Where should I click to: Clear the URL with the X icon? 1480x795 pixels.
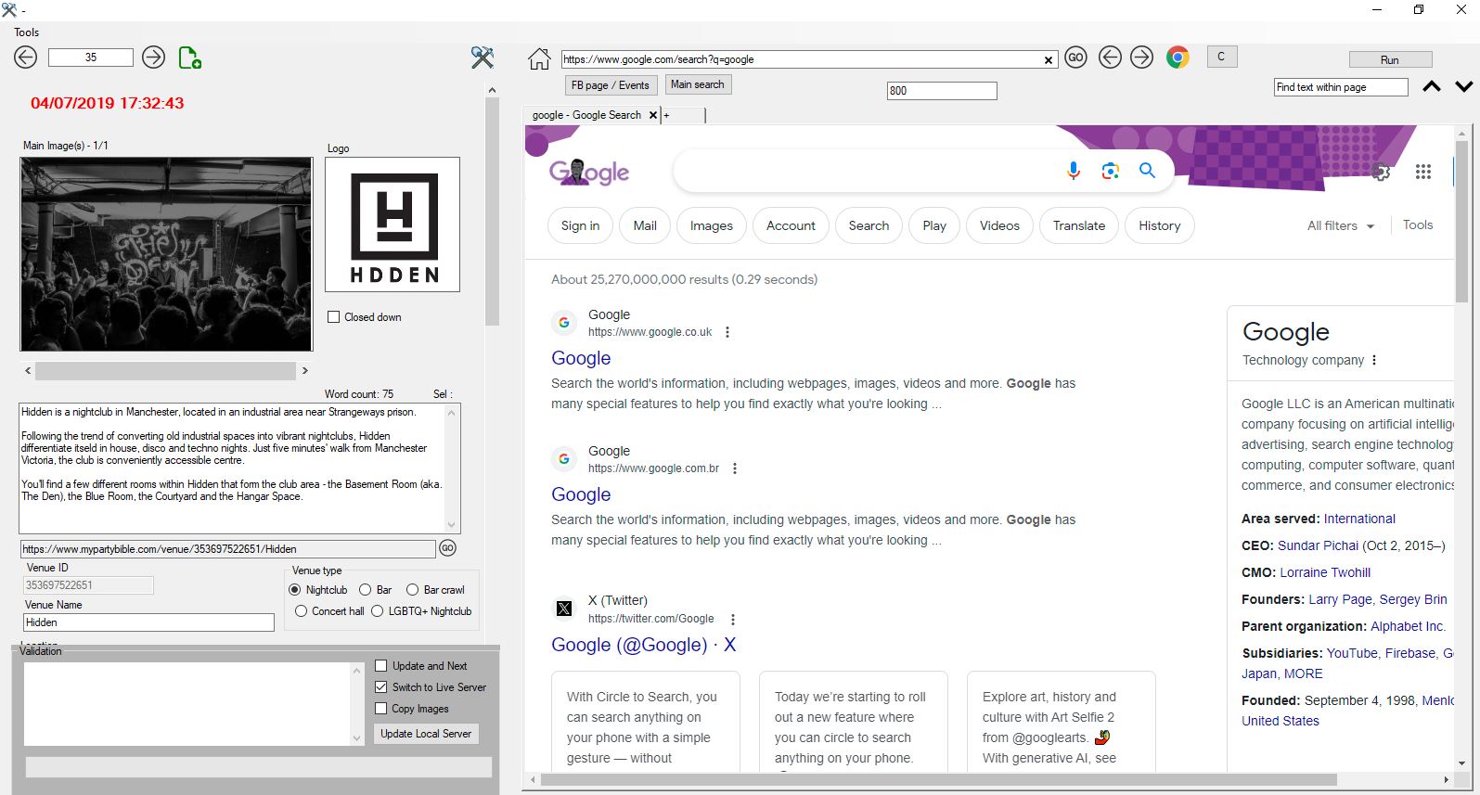pyautogui.click(x=1049, y=59)
